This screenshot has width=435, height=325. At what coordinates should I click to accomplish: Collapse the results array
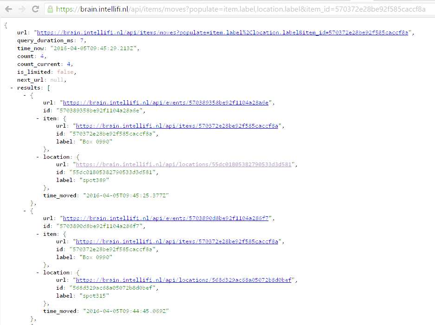coord(12,88)
